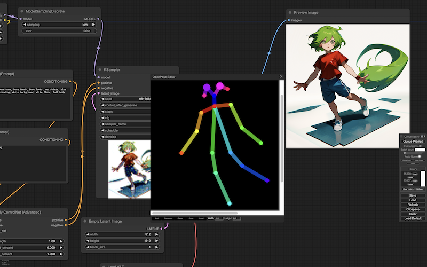Screen dimensions: 427x267
Task: Select the cyan ankle keypoint in OpenPose Editor
Action: [x=230, y=203]
